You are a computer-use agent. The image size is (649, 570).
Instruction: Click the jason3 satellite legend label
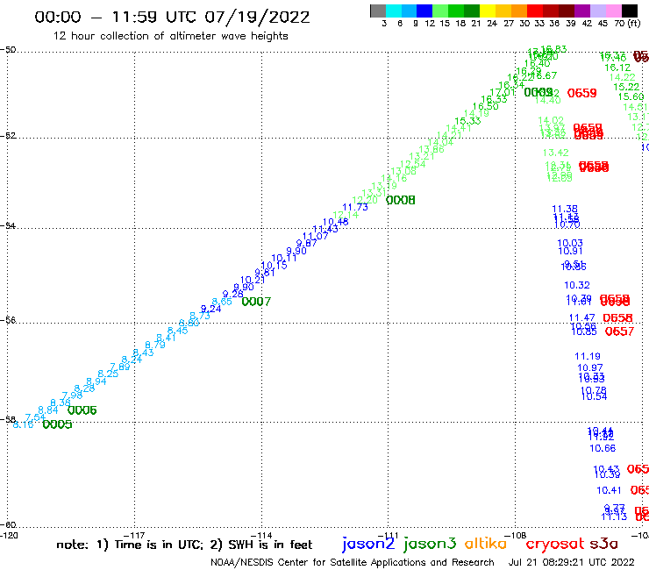click(430, 544)
